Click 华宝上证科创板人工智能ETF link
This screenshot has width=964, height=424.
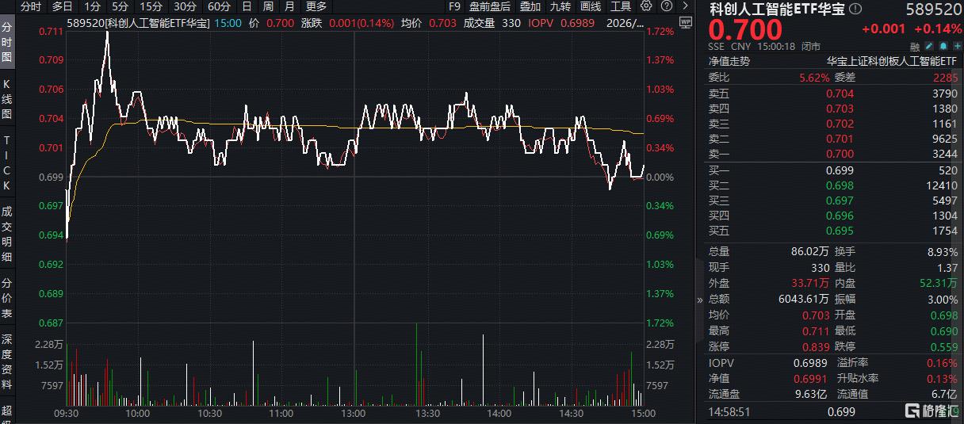click(892, 61)
